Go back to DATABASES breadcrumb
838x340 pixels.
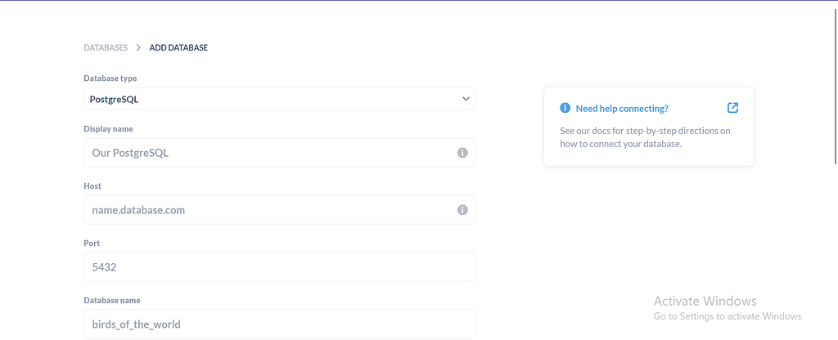106,47
